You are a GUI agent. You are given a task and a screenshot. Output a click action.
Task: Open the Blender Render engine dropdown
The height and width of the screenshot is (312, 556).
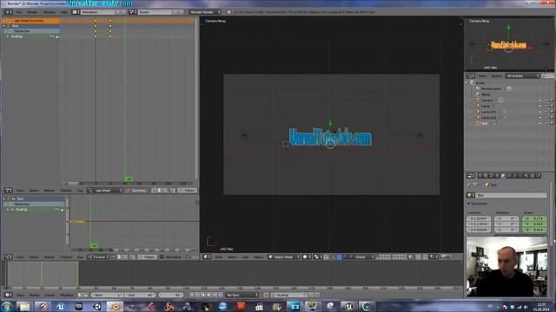(x=205, y=12)
